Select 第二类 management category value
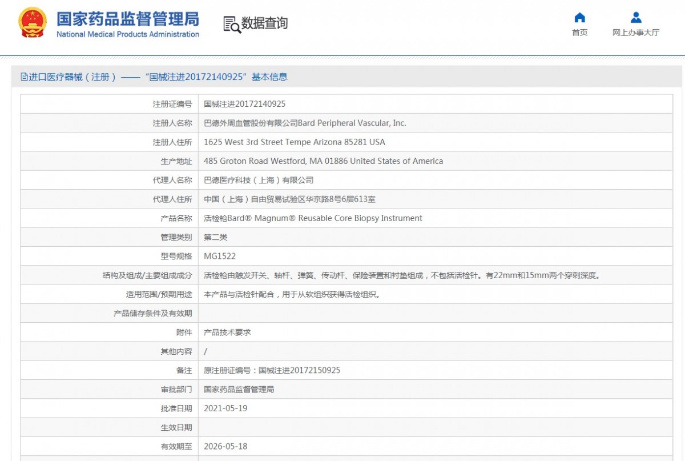Viewport: 685px width, 461px height. 216,237
